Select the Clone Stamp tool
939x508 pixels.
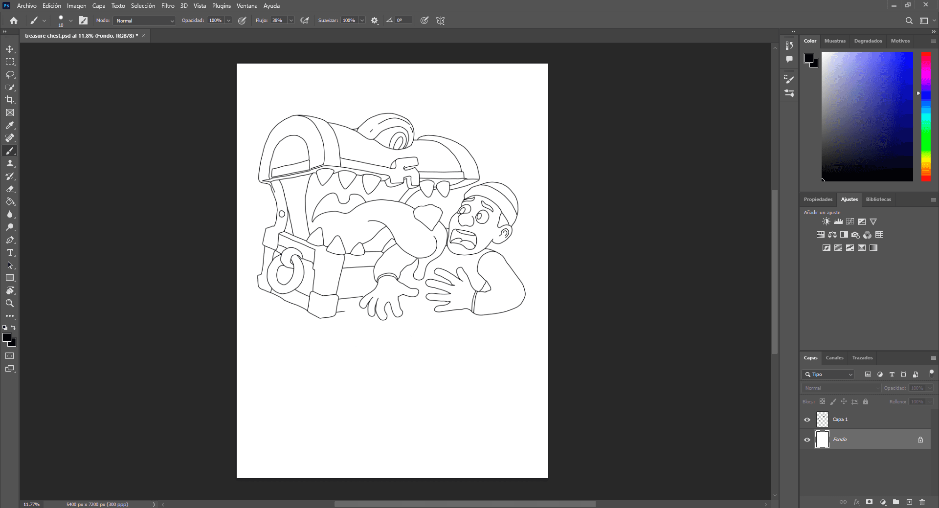[x=10, y=164]
